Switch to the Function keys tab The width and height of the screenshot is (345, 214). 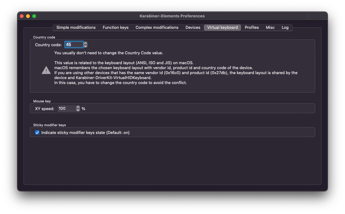(x=115, y=28)
